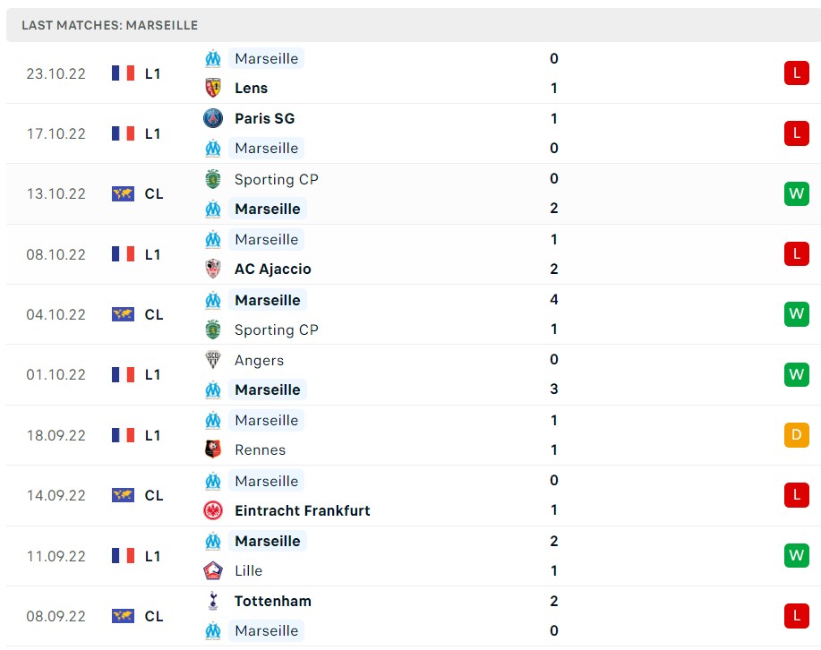Click the Angers club emblem

coord(212,360)
